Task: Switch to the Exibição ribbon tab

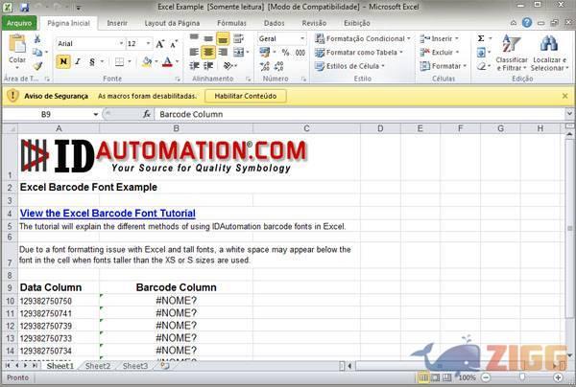Action: coord(357,23)
